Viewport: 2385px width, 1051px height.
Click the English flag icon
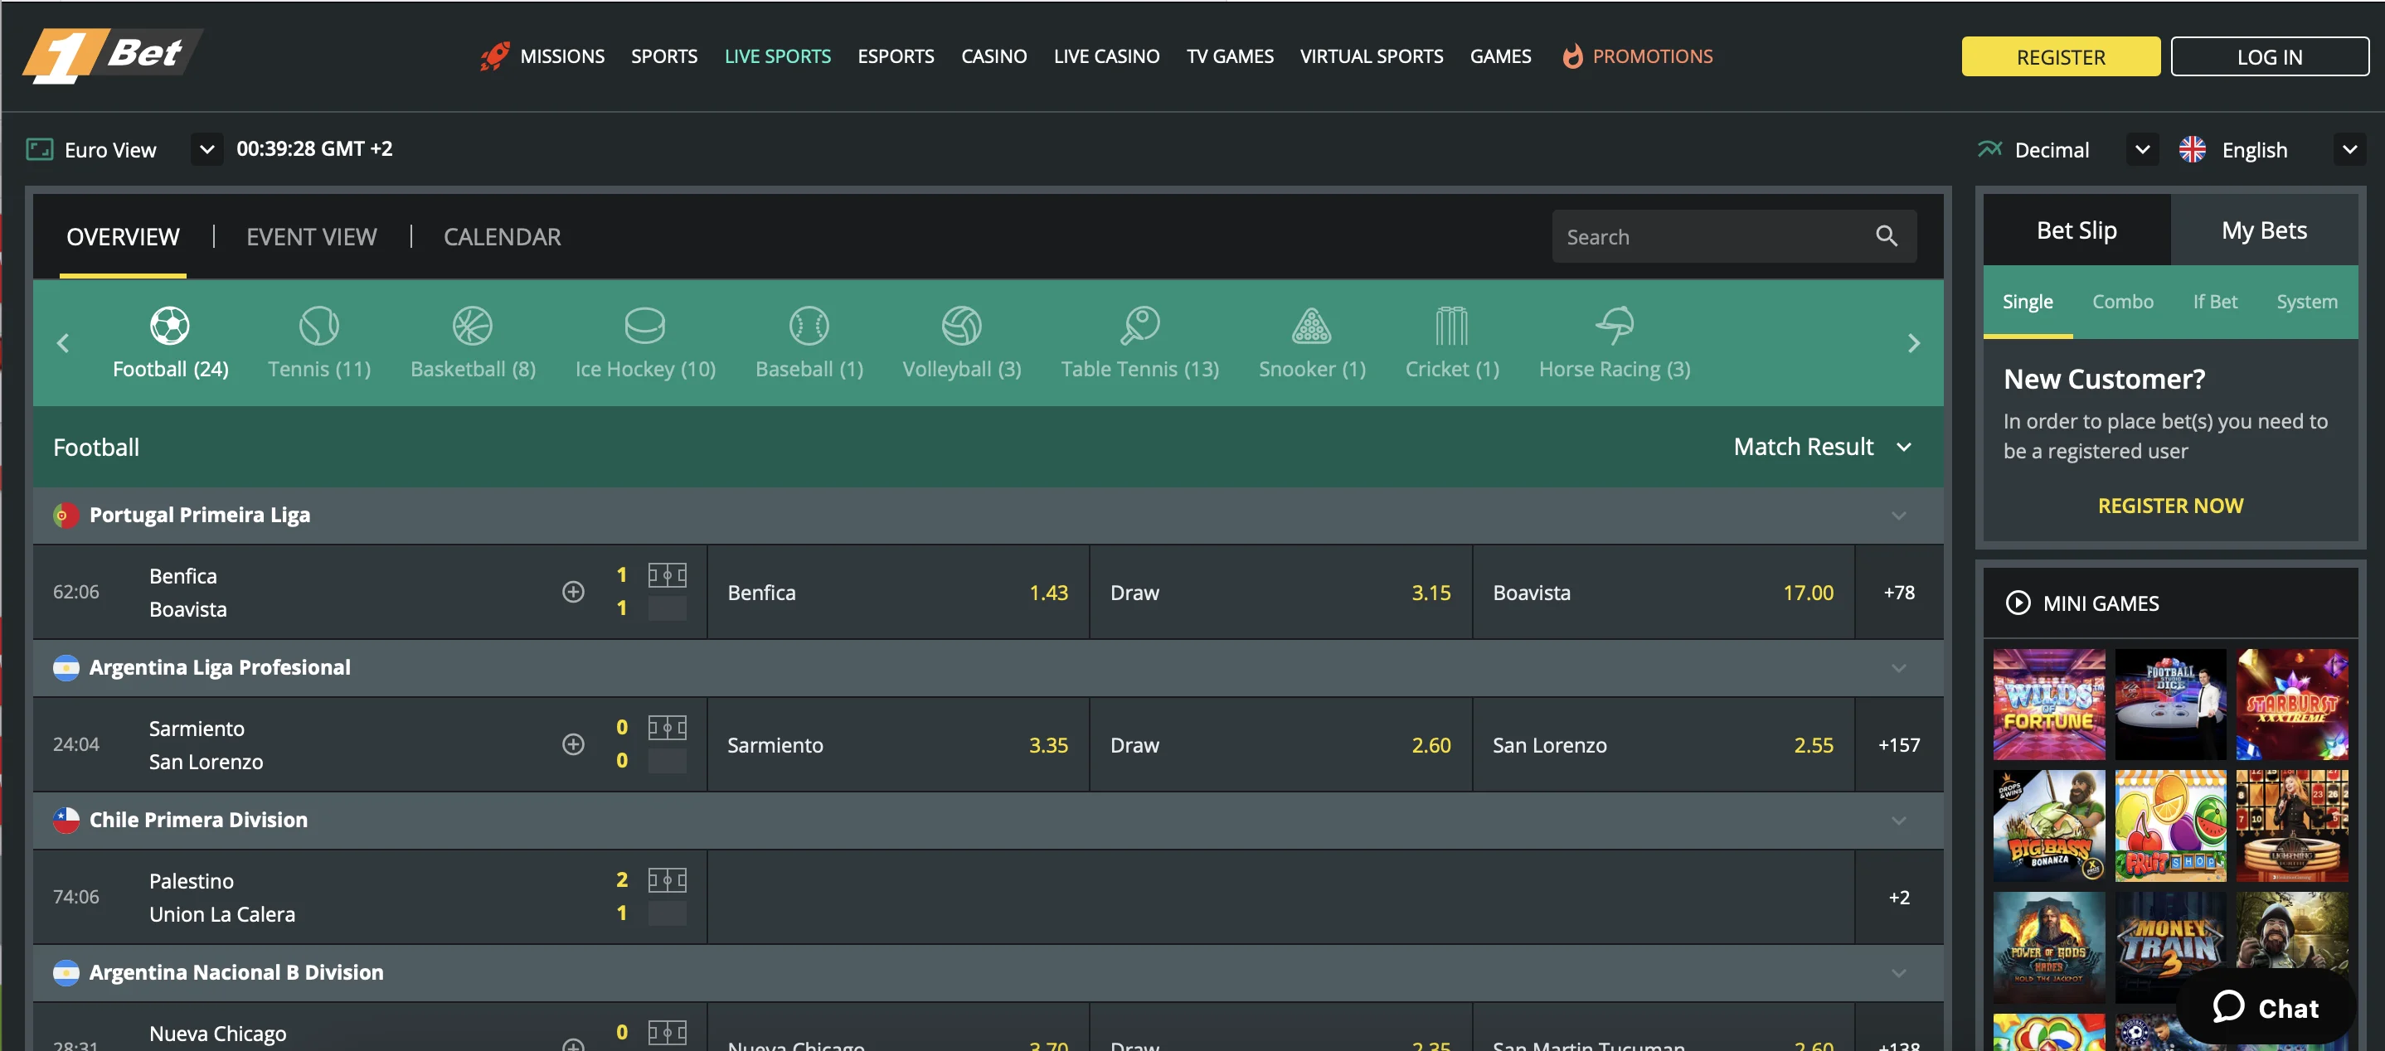coord(2192,149)
